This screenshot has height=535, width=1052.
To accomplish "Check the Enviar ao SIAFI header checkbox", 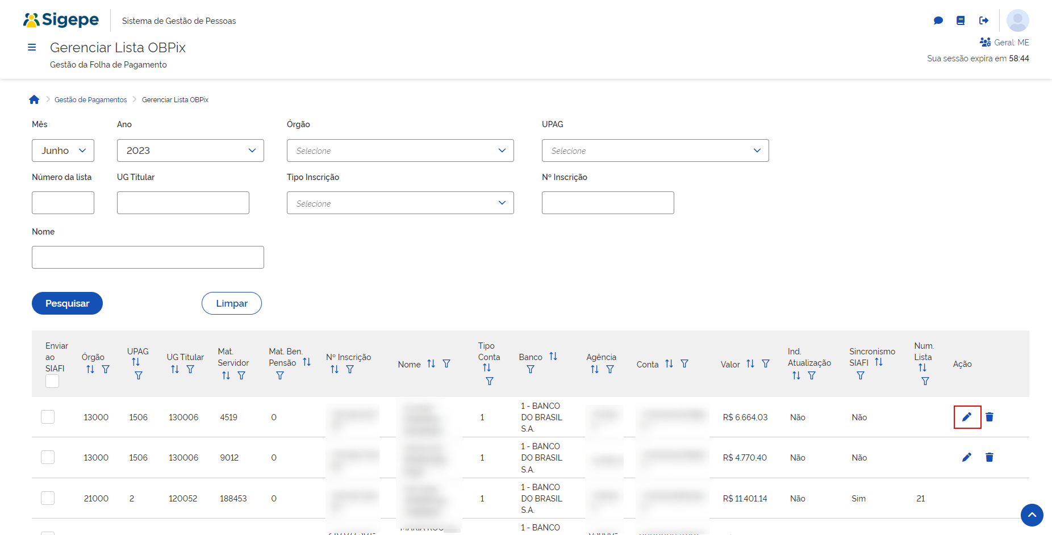I will click(x=52, y=381).
